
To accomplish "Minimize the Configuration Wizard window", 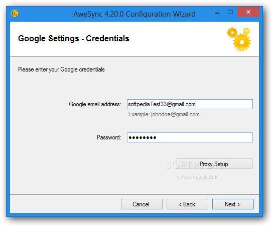I will [217, 13].
